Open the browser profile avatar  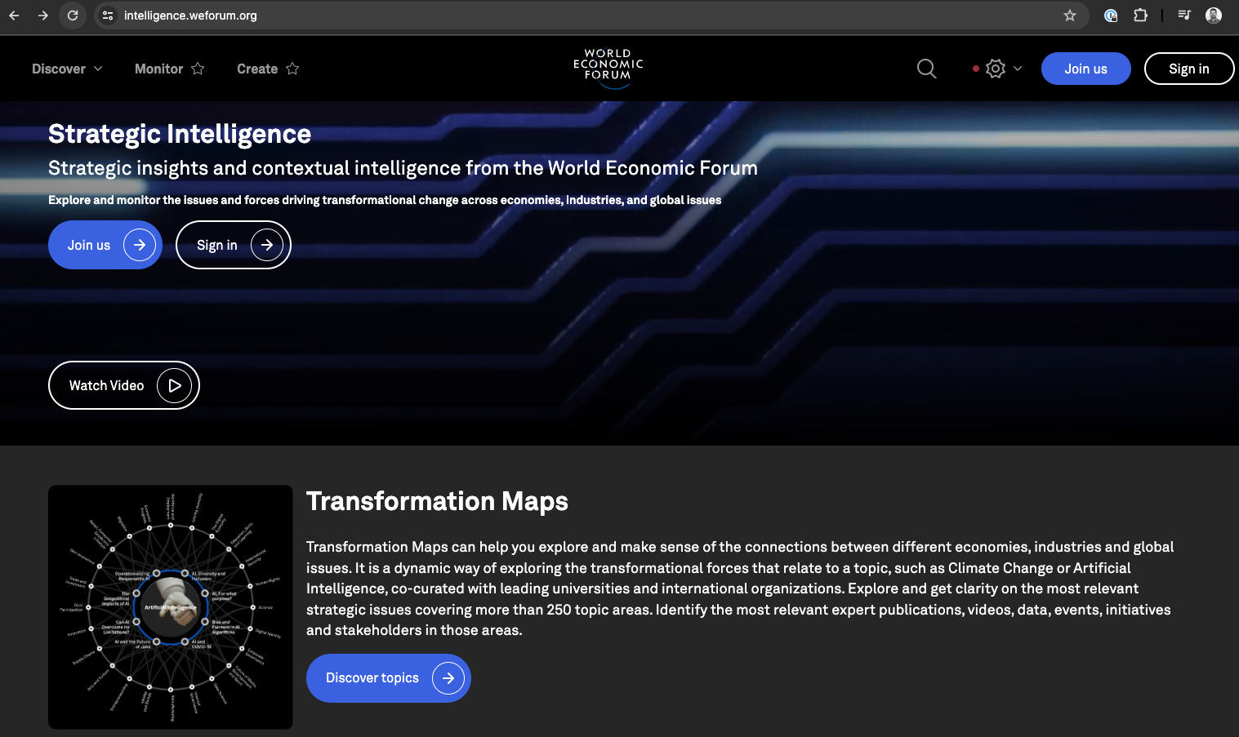tap(1214, 16)
